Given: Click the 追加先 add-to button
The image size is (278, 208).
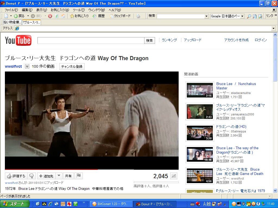Looking at the screenshot, I should pos(46,176).
